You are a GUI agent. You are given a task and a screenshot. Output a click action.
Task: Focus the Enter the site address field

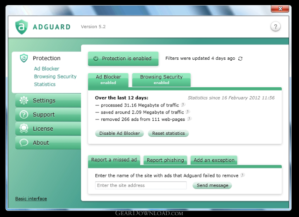pyautogui.click(x=141, y=185)
